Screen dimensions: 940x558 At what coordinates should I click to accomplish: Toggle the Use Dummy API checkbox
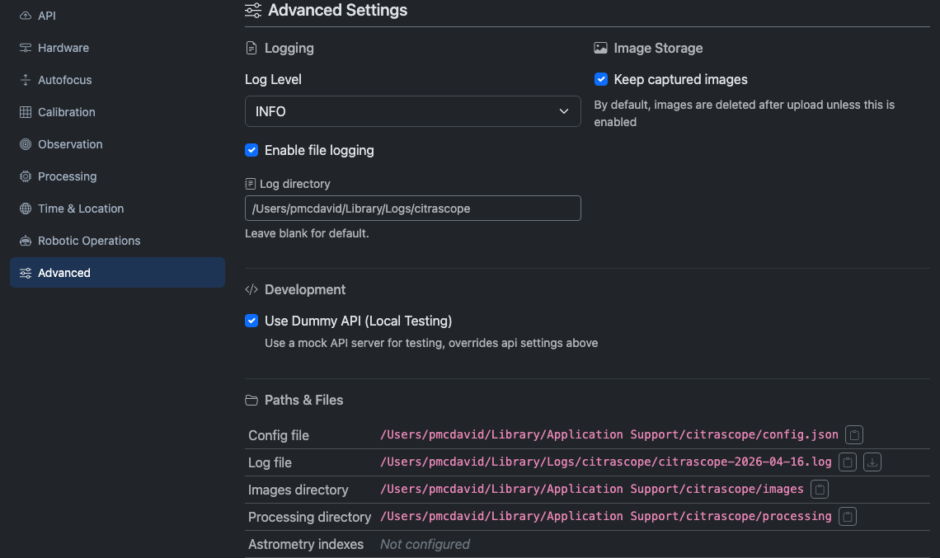coord(251,321)
